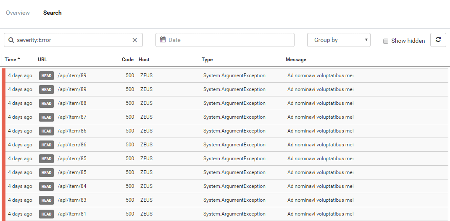Screen dimensions: 450x221
Task: Click the search magnifier icon
Action: tap(11, 40)
